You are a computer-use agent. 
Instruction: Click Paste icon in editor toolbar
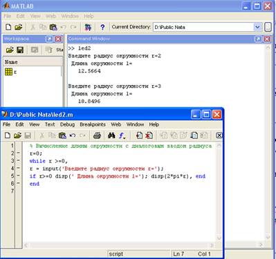(62, 135)
